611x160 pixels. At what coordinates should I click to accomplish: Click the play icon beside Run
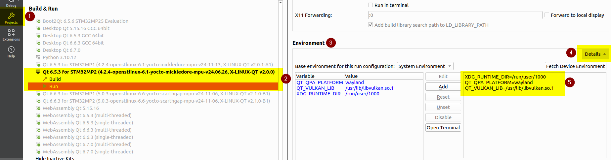(x=45, y=86)
